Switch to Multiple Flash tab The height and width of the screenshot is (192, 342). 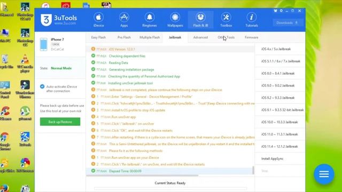150,37
